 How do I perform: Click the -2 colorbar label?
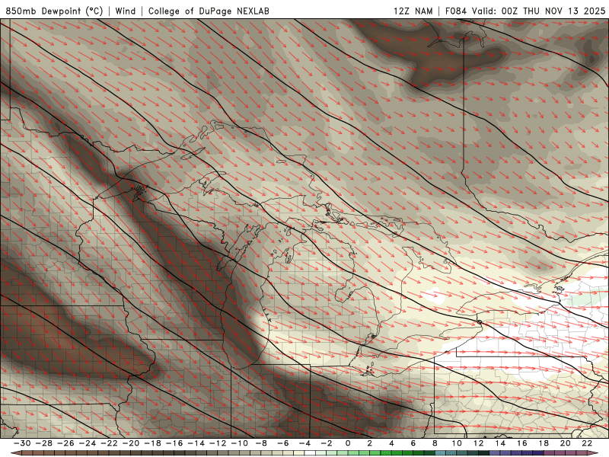click(327, 443)
